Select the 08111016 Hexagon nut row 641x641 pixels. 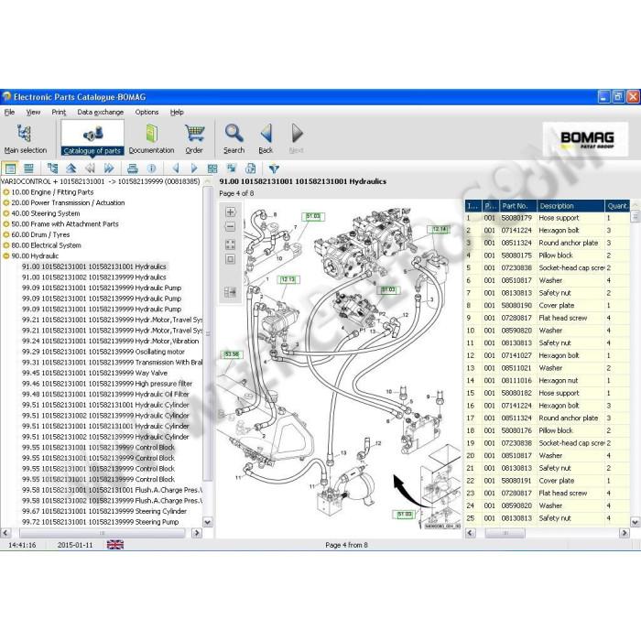[x=547, y=381]
